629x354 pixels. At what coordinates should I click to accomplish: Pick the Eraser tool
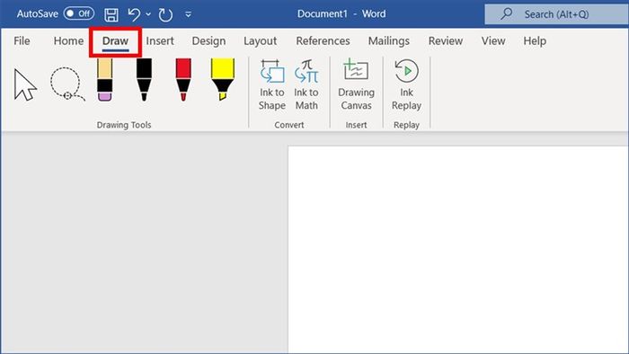105,79
